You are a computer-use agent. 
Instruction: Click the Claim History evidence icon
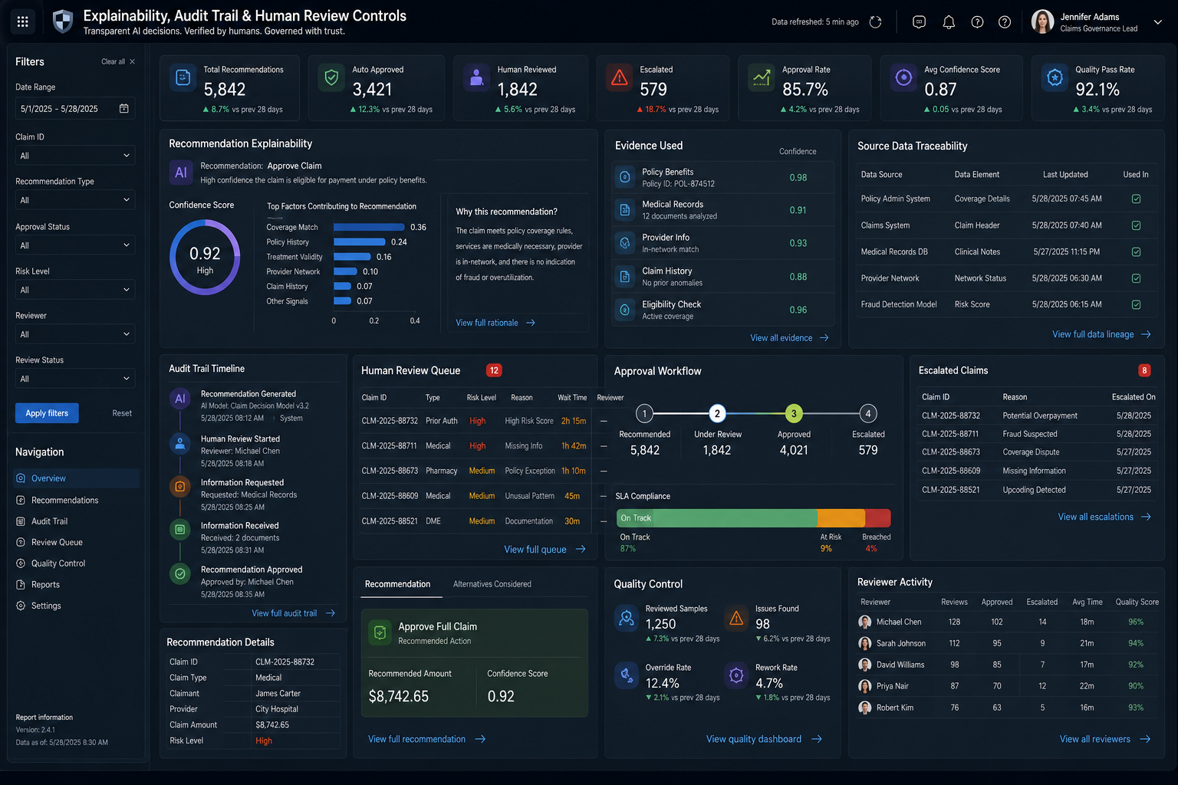[x=625, y=277]
